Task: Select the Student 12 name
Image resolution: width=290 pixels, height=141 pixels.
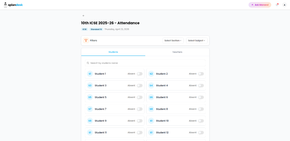Action: point(162,133)
